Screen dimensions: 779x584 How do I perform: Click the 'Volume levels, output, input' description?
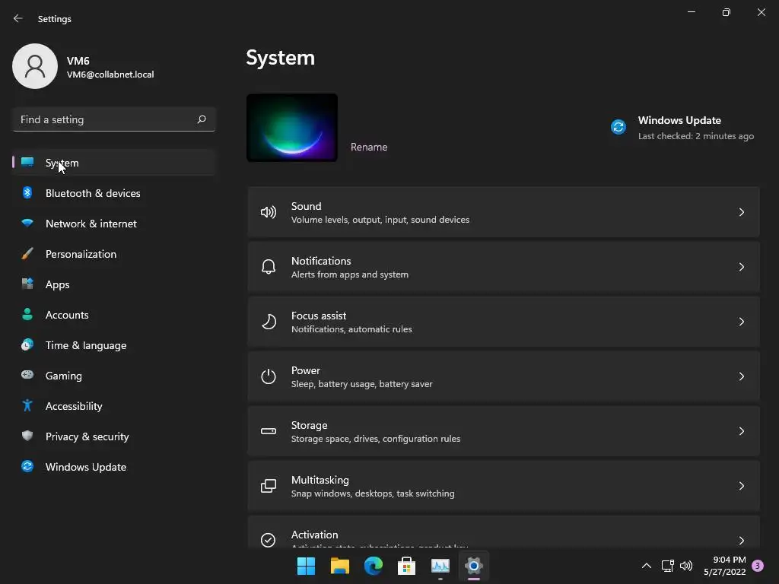(x=380, y=220)
